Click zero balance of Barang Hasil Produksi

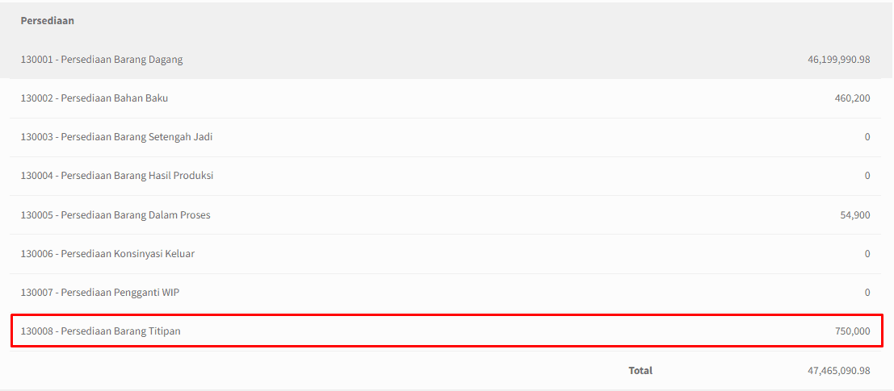pyautogui.click(x=867, y=175)
